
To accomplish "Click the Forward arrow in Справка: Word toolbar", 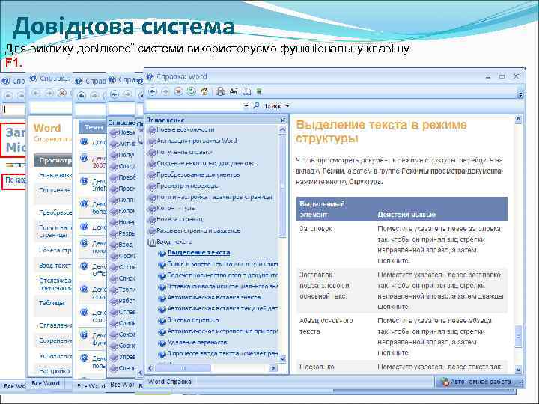I will point(165,91).
